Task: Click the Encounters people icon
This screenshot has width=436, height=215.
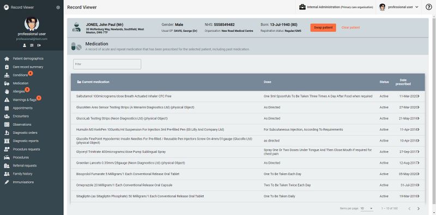Action: coord(7,116)
